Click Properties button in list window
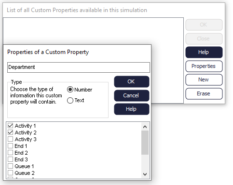The height and width of the screenshot is (185, 233). click(x=204, y=66)
